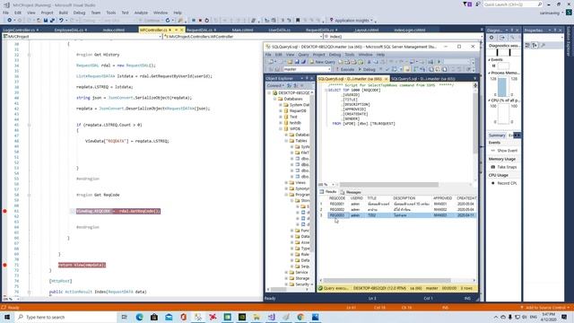Expand the RepairDB database node
Viewport: 574px width, 323px height.
[x=281, y=110]
